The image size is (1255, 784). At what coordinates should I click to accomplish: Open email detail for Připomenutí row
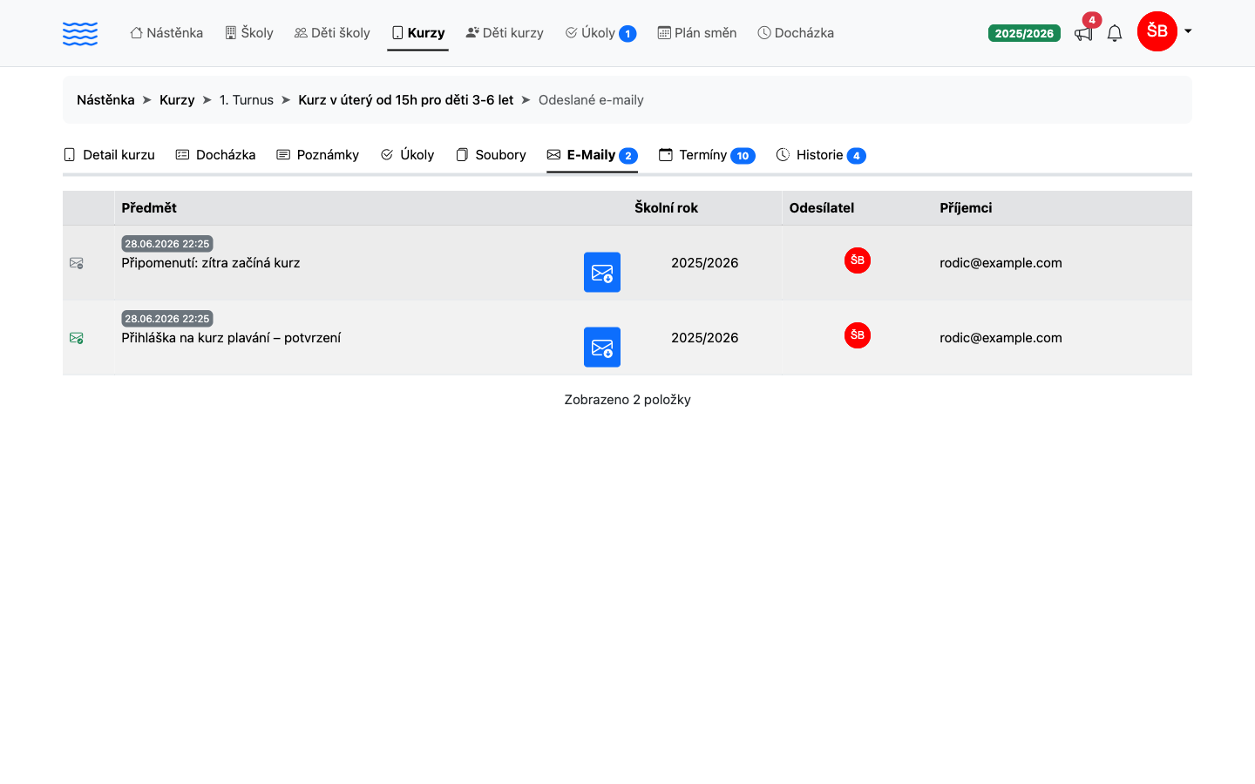[x=602, y=272]
